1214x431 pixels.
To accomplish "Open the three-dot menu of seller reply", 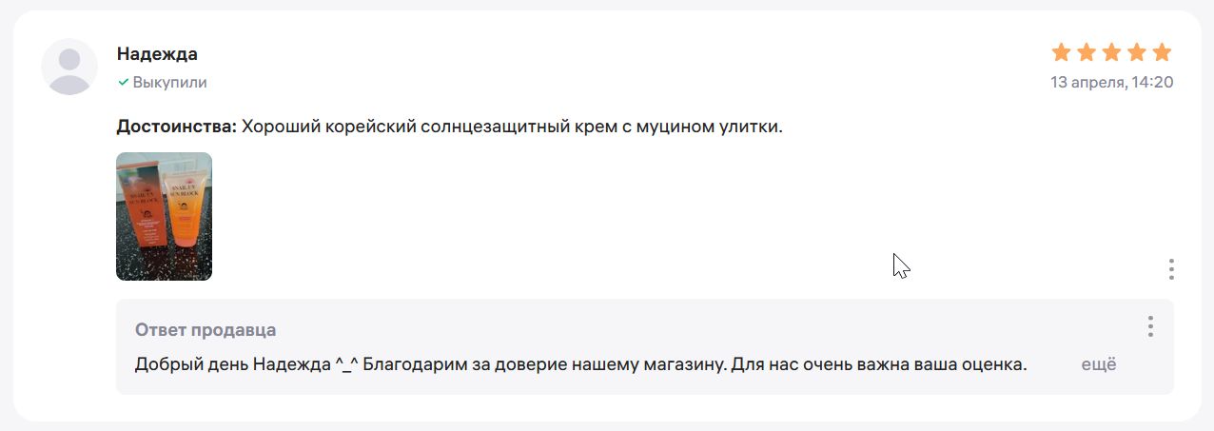I will 1150,326.
